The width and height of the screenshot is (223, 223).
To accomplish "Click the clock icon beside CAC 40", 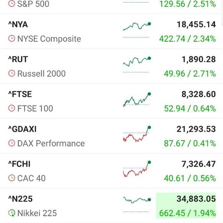I will point(12,178).
